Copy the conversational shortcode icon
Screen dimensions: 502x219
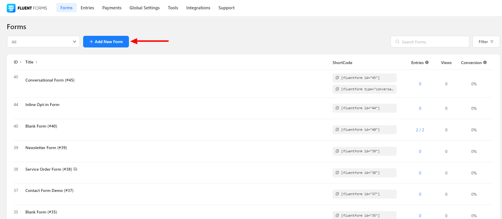[337, 89]
